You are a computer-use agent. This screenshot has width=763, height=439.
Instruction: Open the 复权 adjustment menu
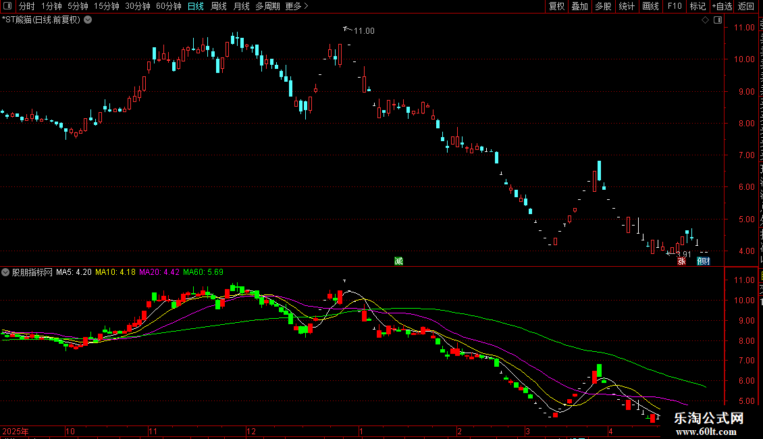click(x=556, y=6)
